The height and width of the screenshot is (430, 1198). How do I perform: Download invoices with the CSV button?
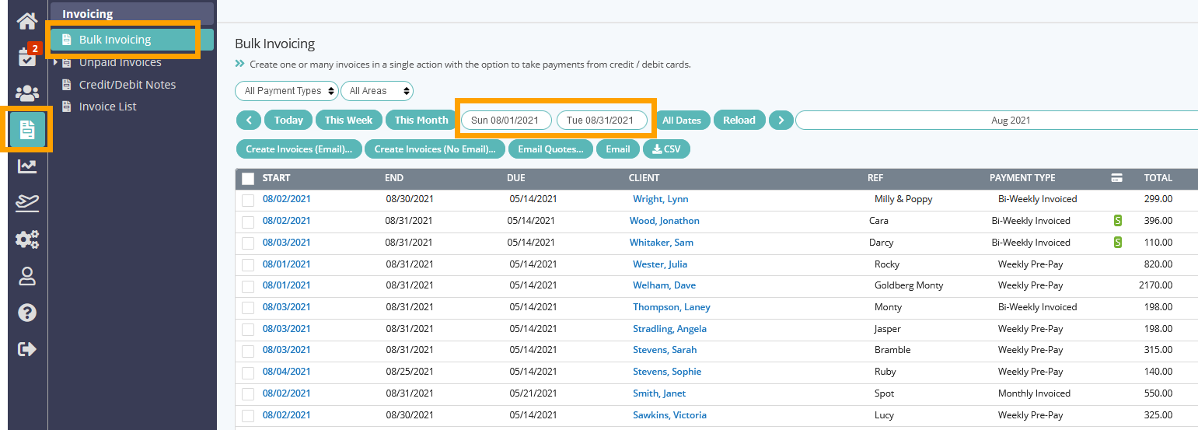pyautogui.click(x=666, y=149)
